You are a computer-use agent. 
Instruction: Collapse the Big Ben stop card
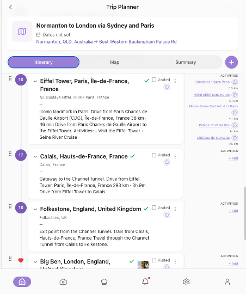pyautogui.click(x=35, y=262)
